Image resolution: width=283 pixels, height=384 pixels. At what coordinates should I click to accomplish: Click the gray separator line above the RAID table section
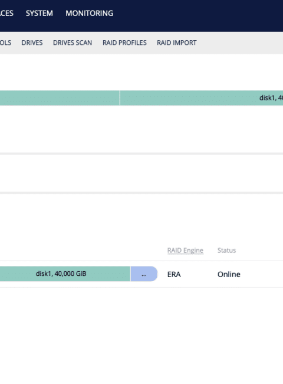[x=141, y=193]
